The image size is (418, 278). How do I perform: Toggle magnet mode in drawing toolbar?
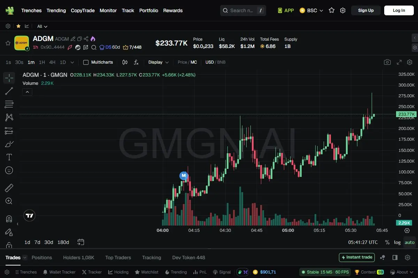click(x=9, y=219)
